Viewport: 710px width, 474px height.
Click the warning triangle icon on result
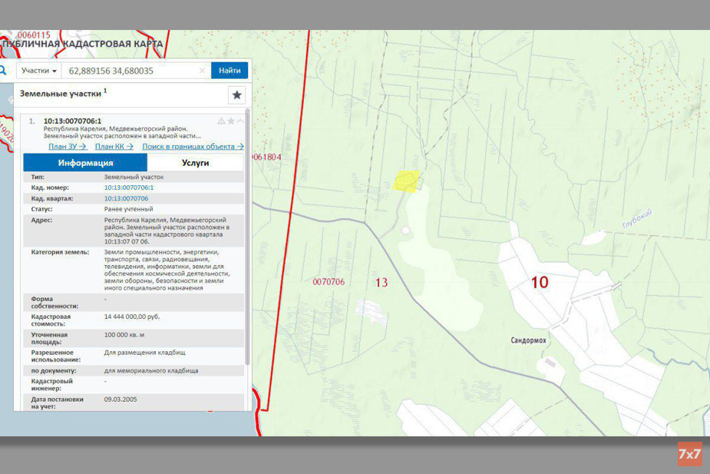tap(221, 121)
